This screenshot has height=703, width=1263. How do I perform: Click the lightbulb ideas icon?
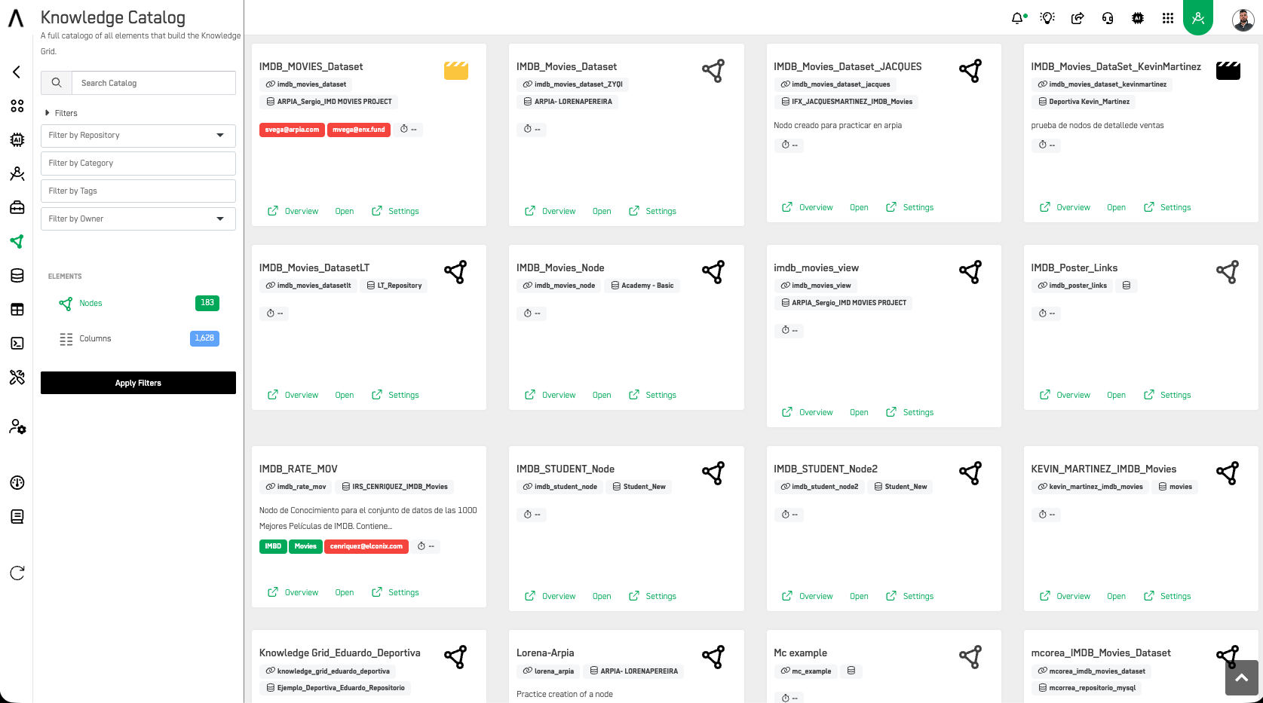1047,18
